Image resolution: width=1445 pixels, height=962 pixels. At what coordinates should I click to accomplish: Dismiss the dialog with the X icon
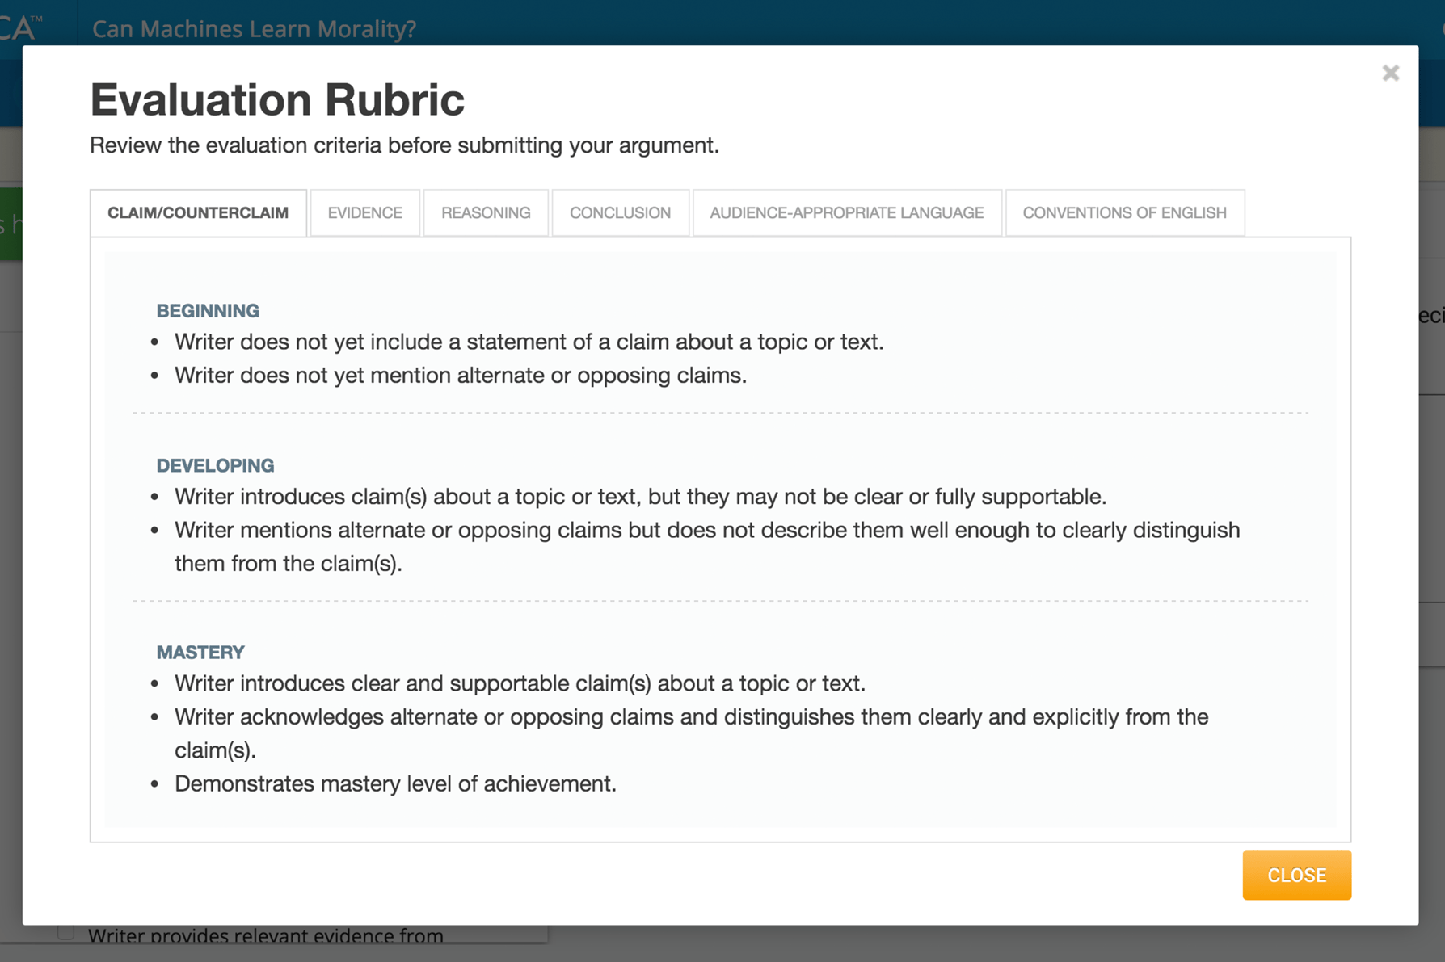click(x=1390, y=73)
